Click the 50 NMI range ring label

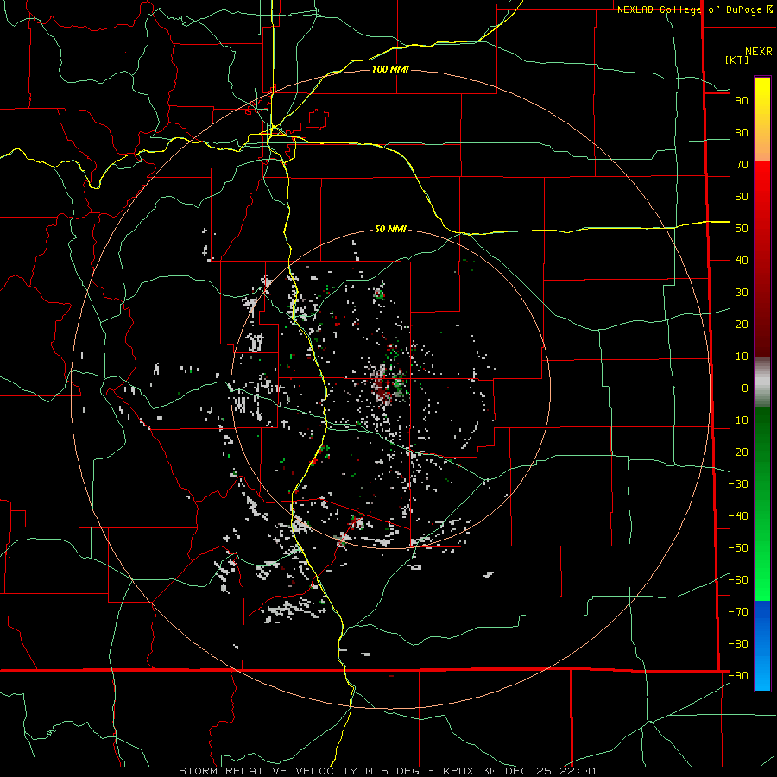point(390,229)
